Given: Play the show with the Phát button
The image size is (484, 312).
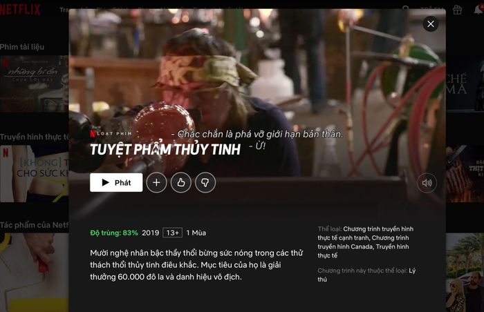Looking at the screenshot, I should click(x=116, y=182).
